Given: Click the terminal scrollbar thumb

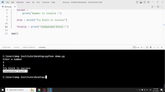Looking at the screenshot, I should pos(164,86).
